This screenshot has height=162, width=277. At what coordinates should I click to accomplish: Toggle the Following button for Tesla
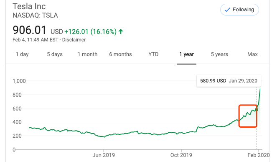click(x=239, y=10)
